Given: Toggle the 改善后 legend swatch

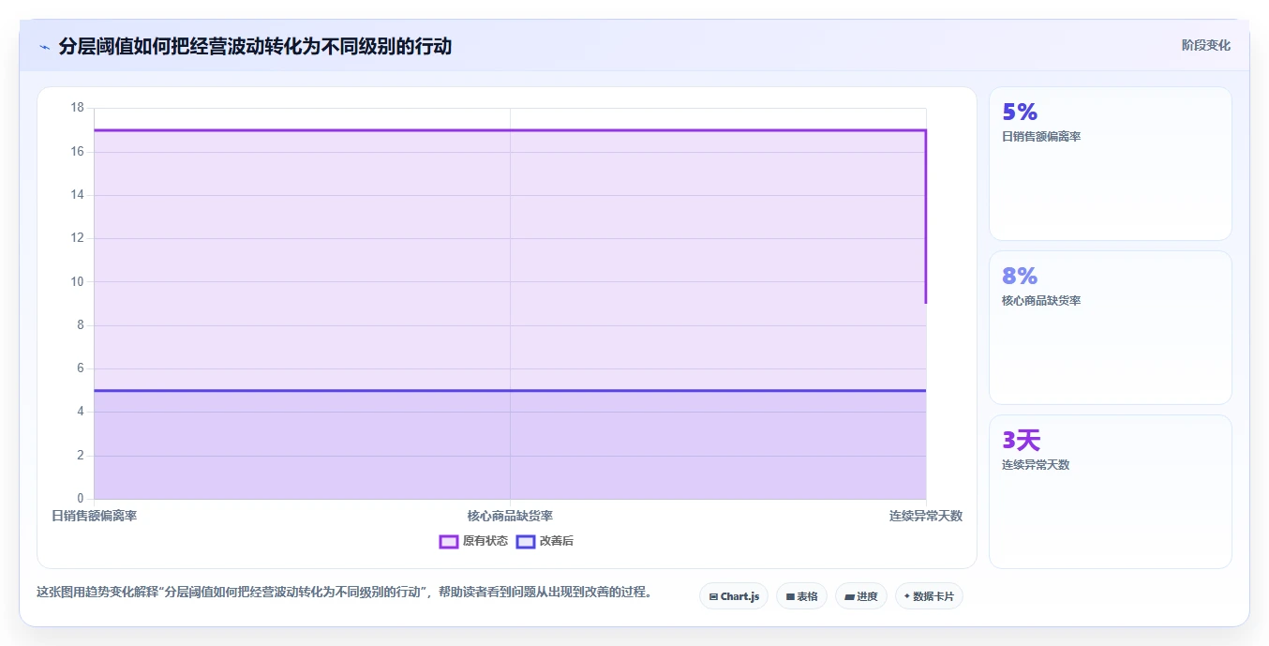Looking at the screenshot, I should tap(526, 541).
